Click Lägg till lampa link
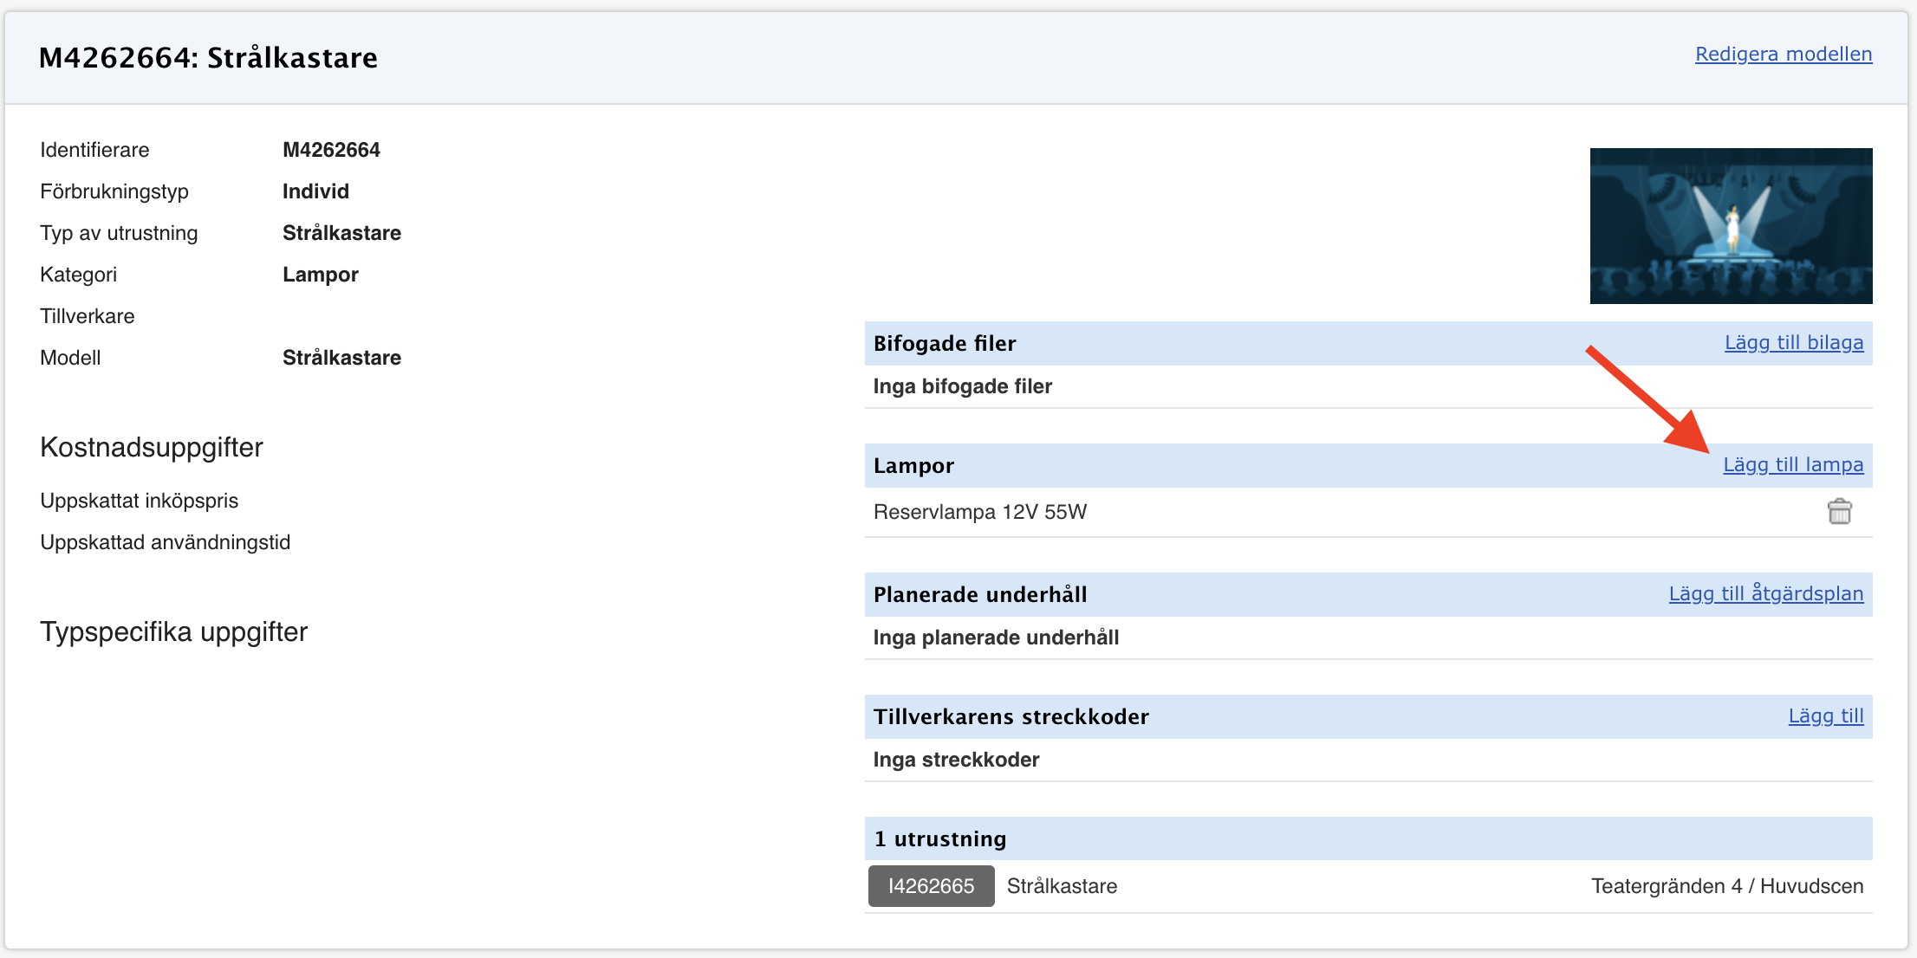Image resolution: width=1917 pixels, height=958 pixels. pos(1792,465)
